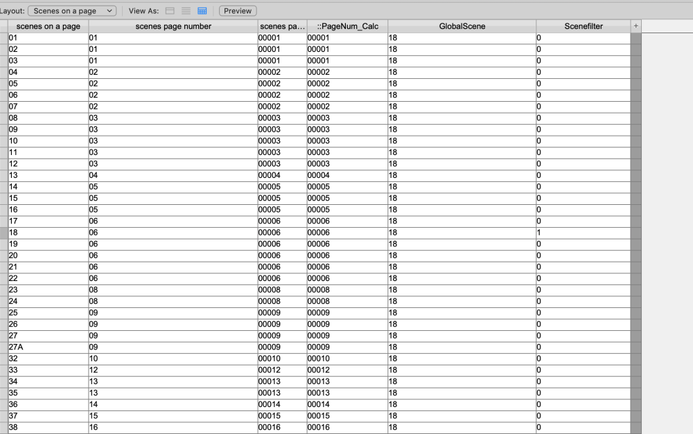Click the plus icon to add a field
Viewport: 693px width, 434px height.
635,26
